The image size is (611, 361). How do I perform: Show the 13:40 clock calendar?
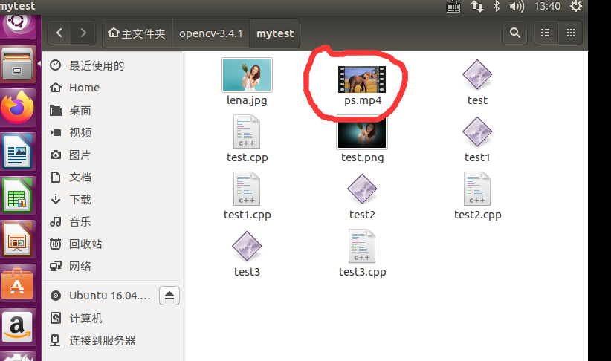tap(547, 6)
